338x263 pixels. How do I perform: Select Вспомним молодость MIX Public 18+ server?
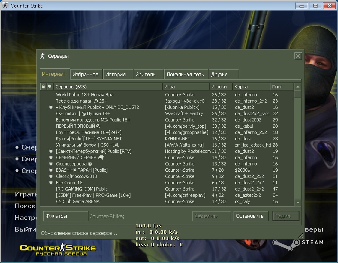[x=167, y=120]
